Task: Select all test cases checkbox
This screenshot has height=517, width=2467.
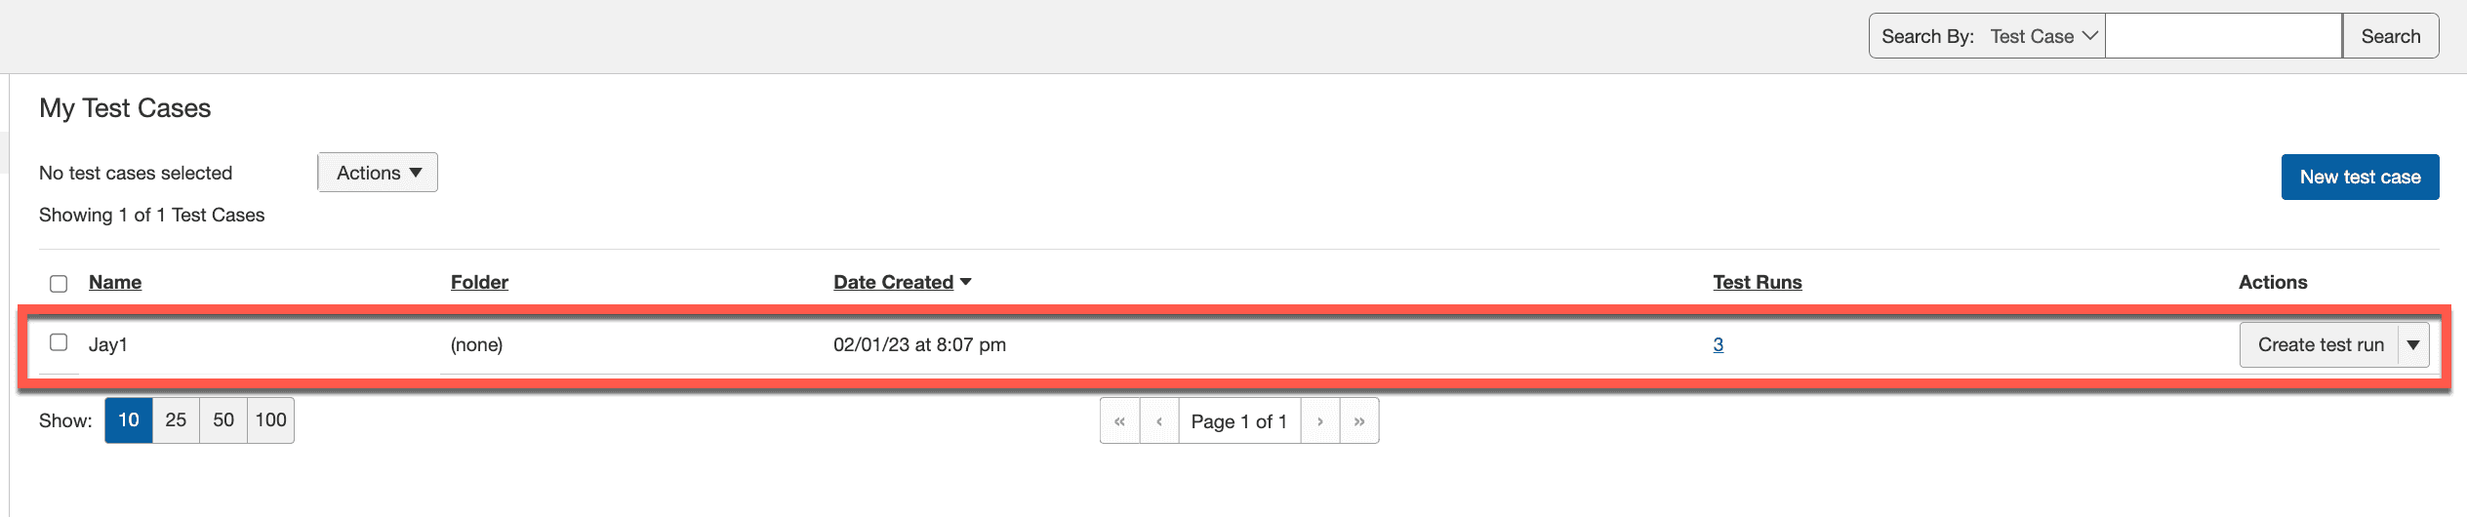Action: [59, 284]
